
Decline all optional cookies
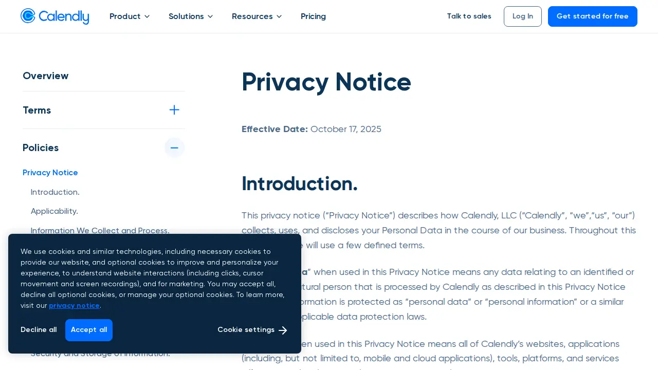tap(39, 330)
